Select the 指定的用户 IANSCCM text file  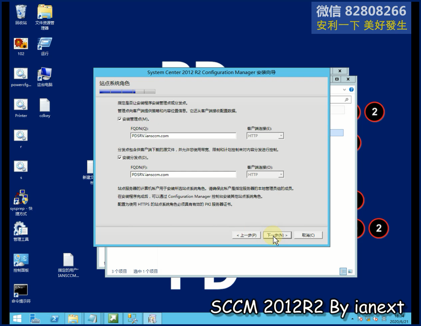point(69,265)
